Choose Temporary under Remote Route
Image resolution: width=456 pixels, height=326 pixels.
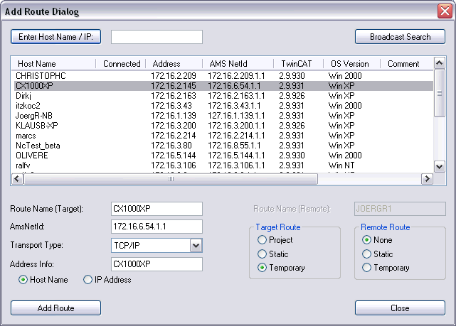point(386,268)
